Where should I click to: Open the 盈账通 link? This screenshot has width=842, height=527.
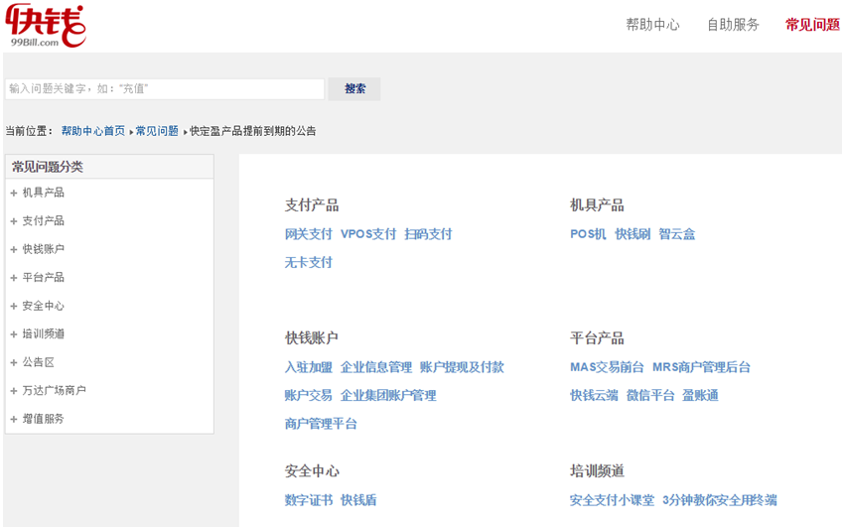700,396
